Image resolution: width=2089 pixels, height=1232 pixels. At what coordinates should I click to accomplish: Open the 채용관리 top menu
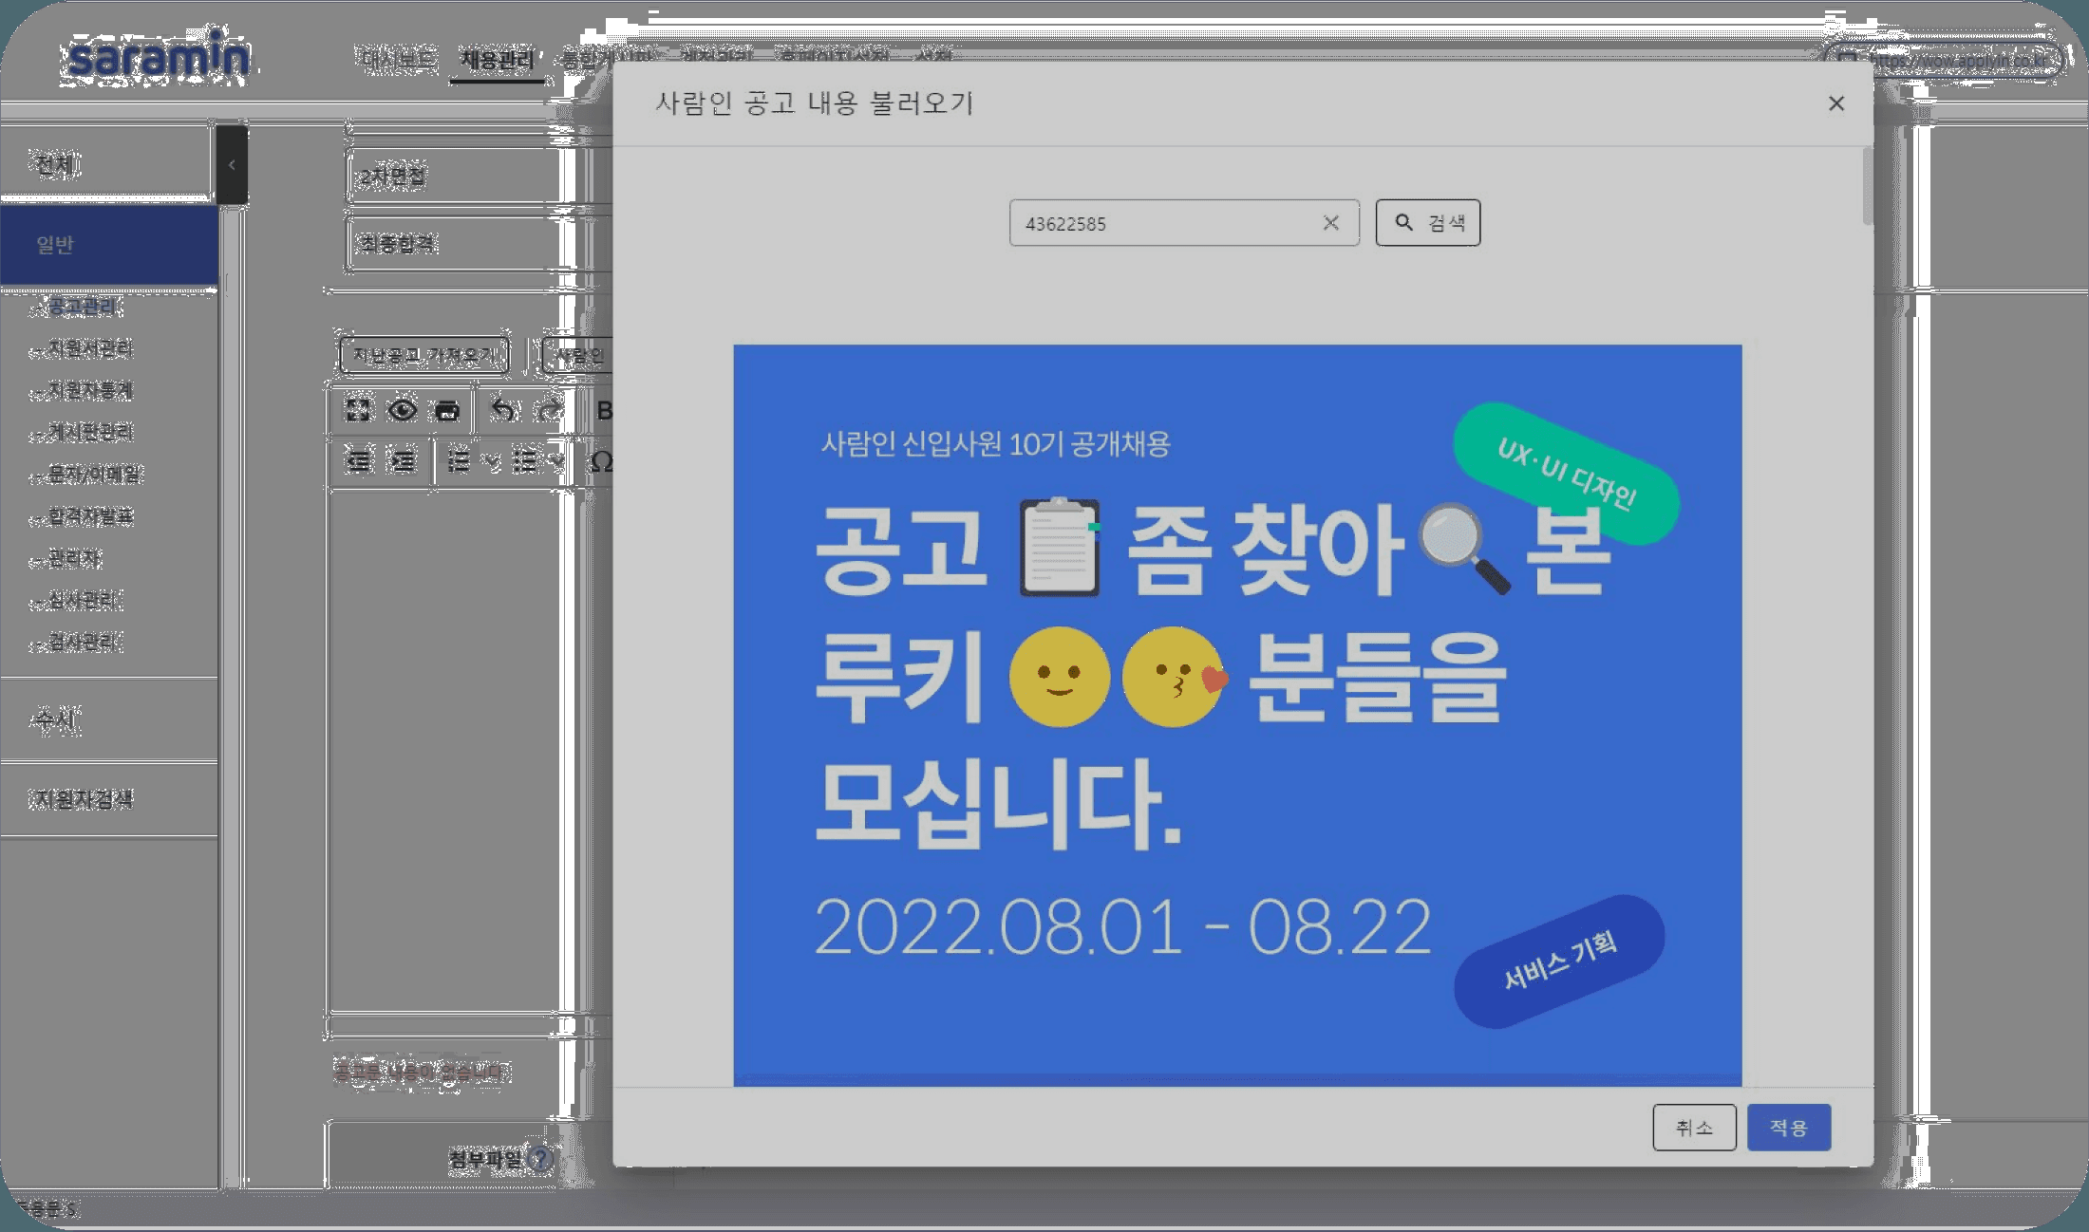pos(497,61)
